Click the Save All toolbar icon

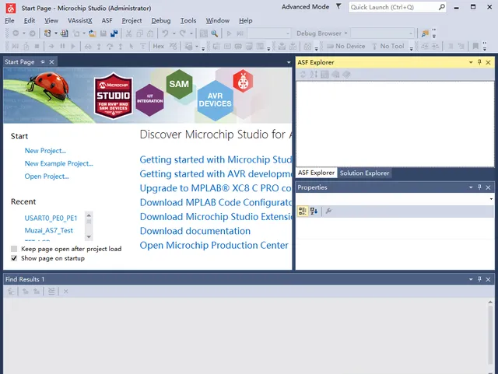point(114,33)
